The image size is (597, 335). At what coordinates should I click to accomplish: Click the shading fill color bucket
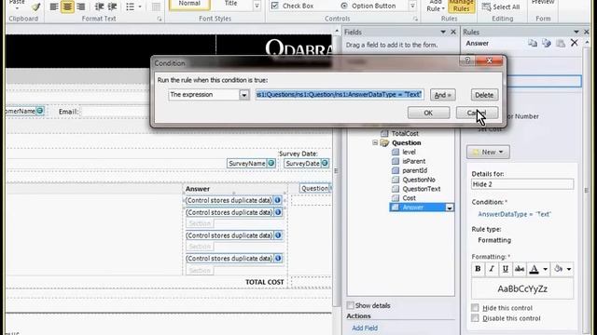tap(559, 269)
